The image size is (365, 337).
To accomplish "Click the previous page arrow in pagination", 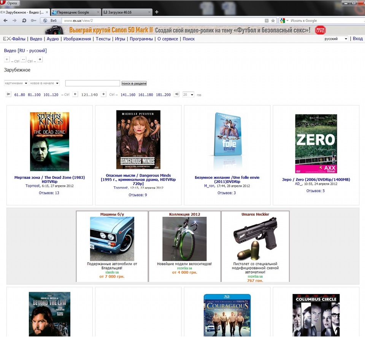I will 75,94.
